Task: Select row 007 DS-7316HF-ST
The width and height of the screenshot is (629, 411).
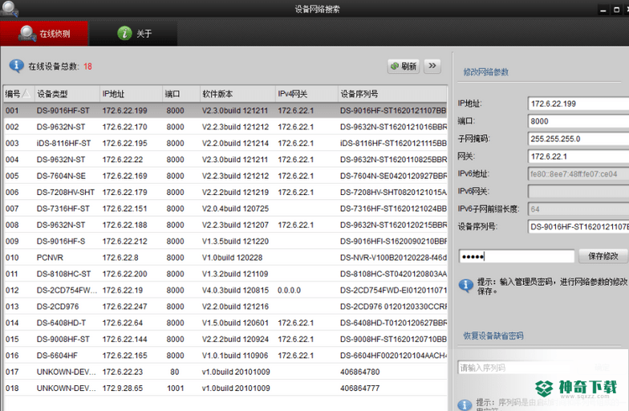Action: click(225, 209)
